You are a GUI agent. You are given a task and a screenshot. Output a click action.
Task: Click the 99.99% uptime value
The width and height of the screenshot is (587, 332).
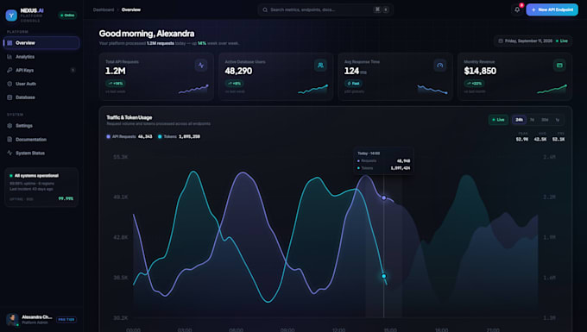tap(66, 198)
